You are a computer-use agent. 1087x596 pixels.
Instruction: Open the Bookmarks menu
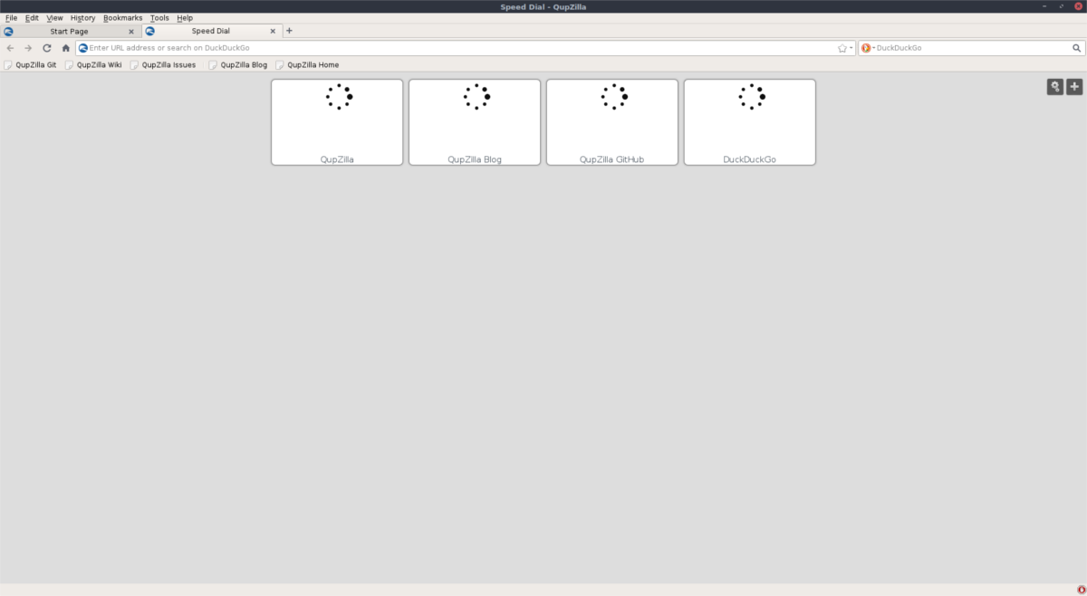[x=123, y=18]
